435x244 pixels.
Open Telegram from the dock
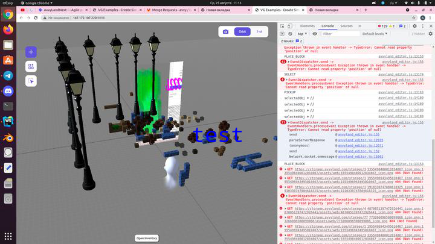pyautogui.click(x=8, y=75)
